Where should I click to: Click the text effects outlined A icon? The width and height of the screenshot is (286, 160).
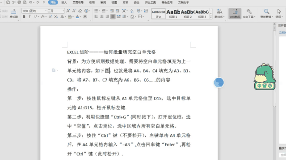pyautogui.click(x=62, y=17)
